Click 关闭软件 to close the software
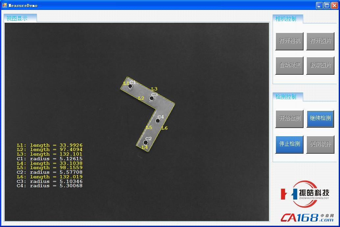Image resolution: width=340 pixels, height=227 pixels. (320, 144)
